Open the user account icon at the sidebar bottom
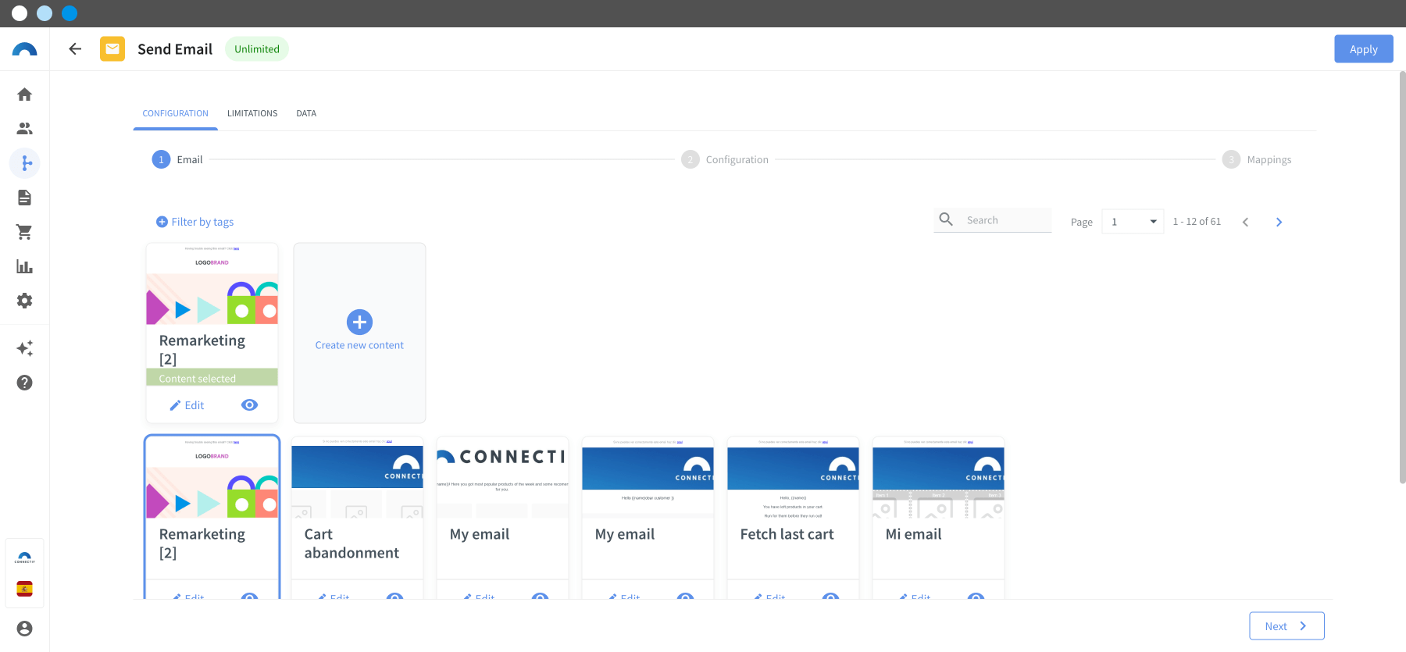The image size is (1406, 652). pos(24,629)
